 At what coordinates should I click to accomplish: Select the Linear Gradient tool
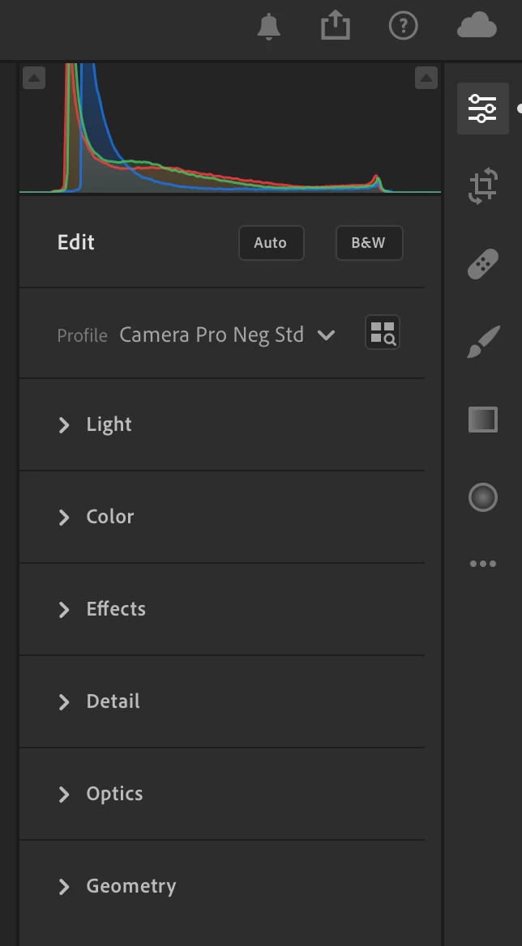(482, 420)
